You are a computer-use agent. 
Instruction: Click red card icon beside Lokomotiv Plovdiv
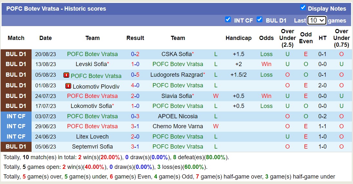point(68,86)
